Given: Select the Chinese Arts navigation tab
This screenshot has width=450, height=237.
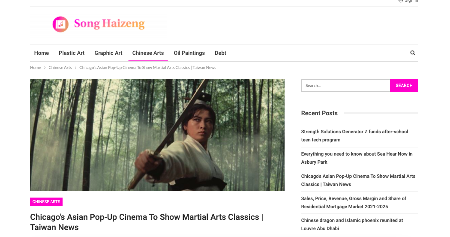Looking at the screenshot, I should click(148, 53).
